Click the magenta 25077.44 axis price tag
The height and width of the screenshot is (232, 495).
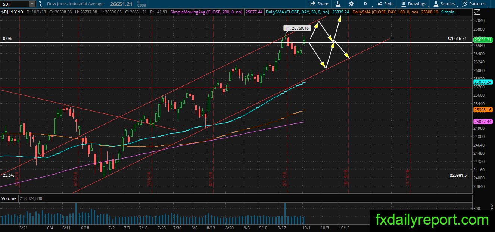tap(483, 122)
